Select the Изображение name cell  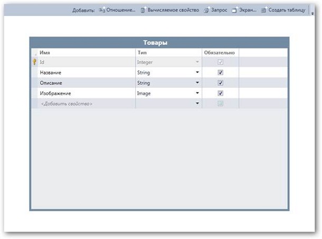(86, 93)
